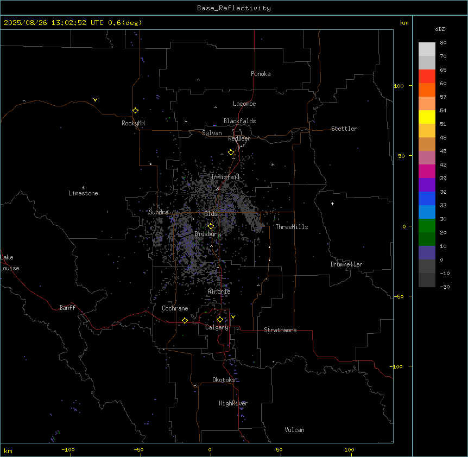468x457 pixels.
Task: Click the RedDeer label
Action: pos(239,138)
